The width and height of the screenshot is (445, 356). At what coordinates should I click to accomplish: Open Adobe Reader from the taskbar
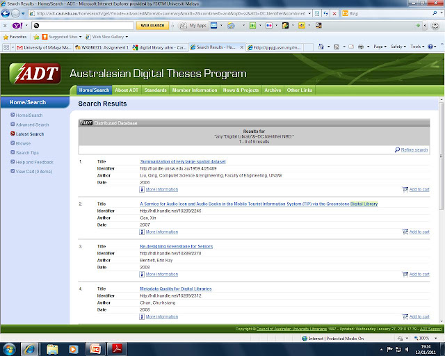117,349
